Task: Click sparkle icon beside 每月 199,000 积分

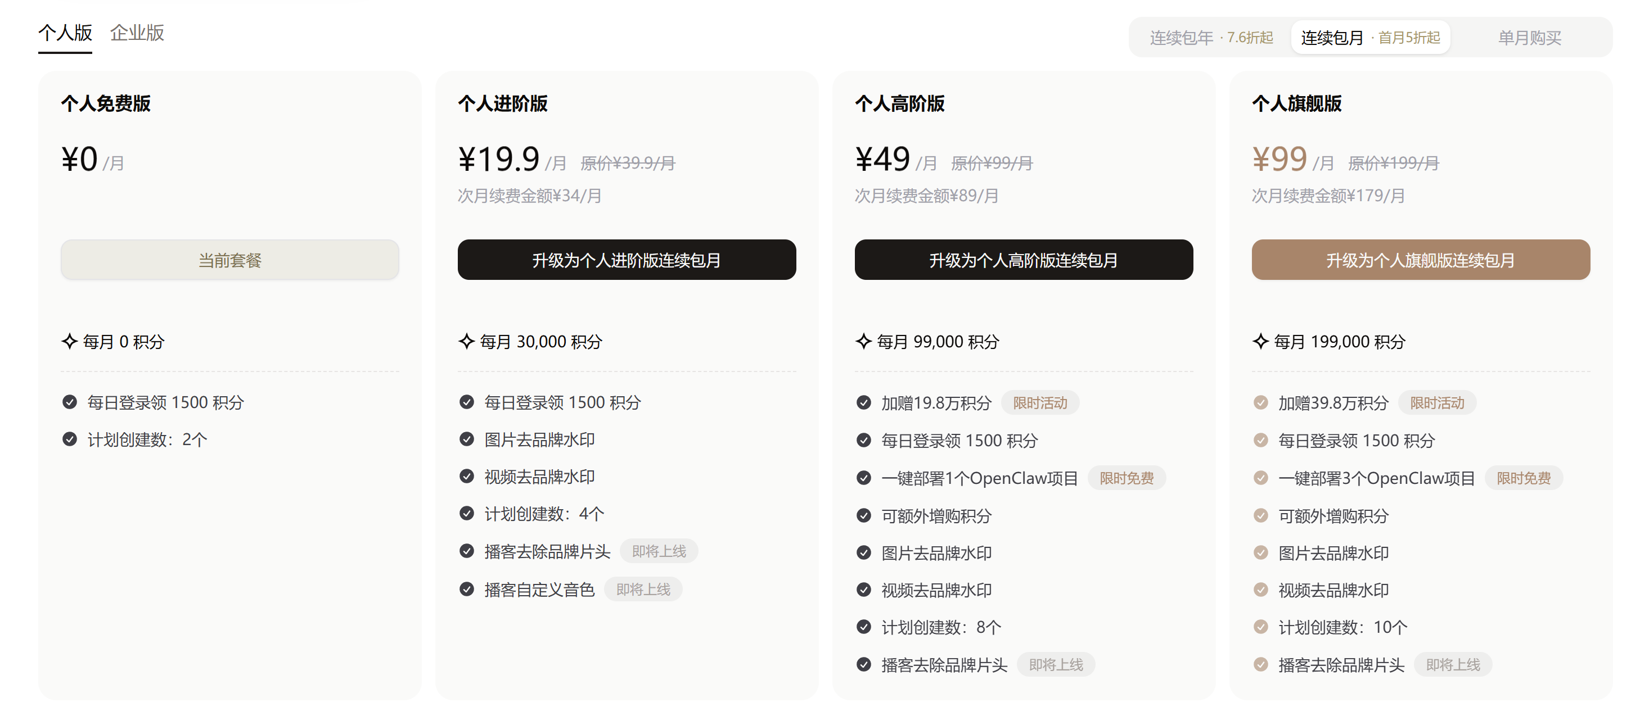Action: tap(1260, 342)
